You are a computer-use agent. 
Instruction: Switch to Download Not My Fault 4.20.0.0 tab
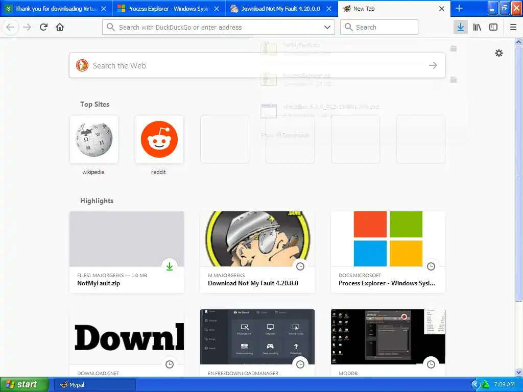[281, 9]
